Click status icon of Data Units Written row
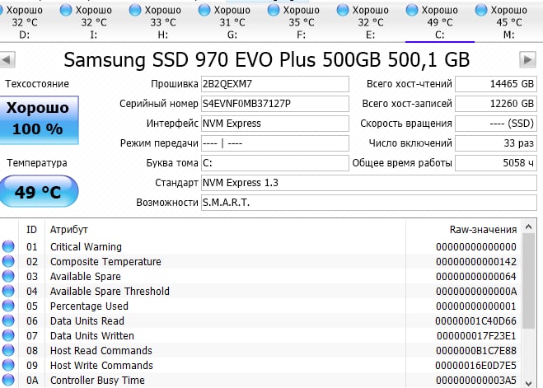This screenshot has width=543, height=388. click(x=8, y=336)
